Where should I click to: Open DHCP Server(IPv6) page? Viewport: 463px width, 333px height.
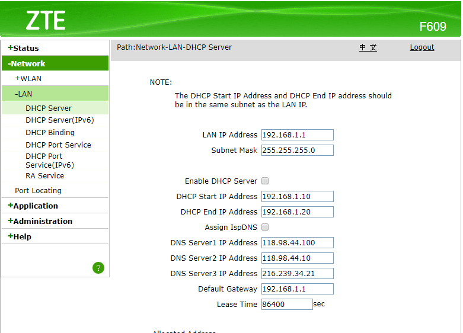[60, 120]
